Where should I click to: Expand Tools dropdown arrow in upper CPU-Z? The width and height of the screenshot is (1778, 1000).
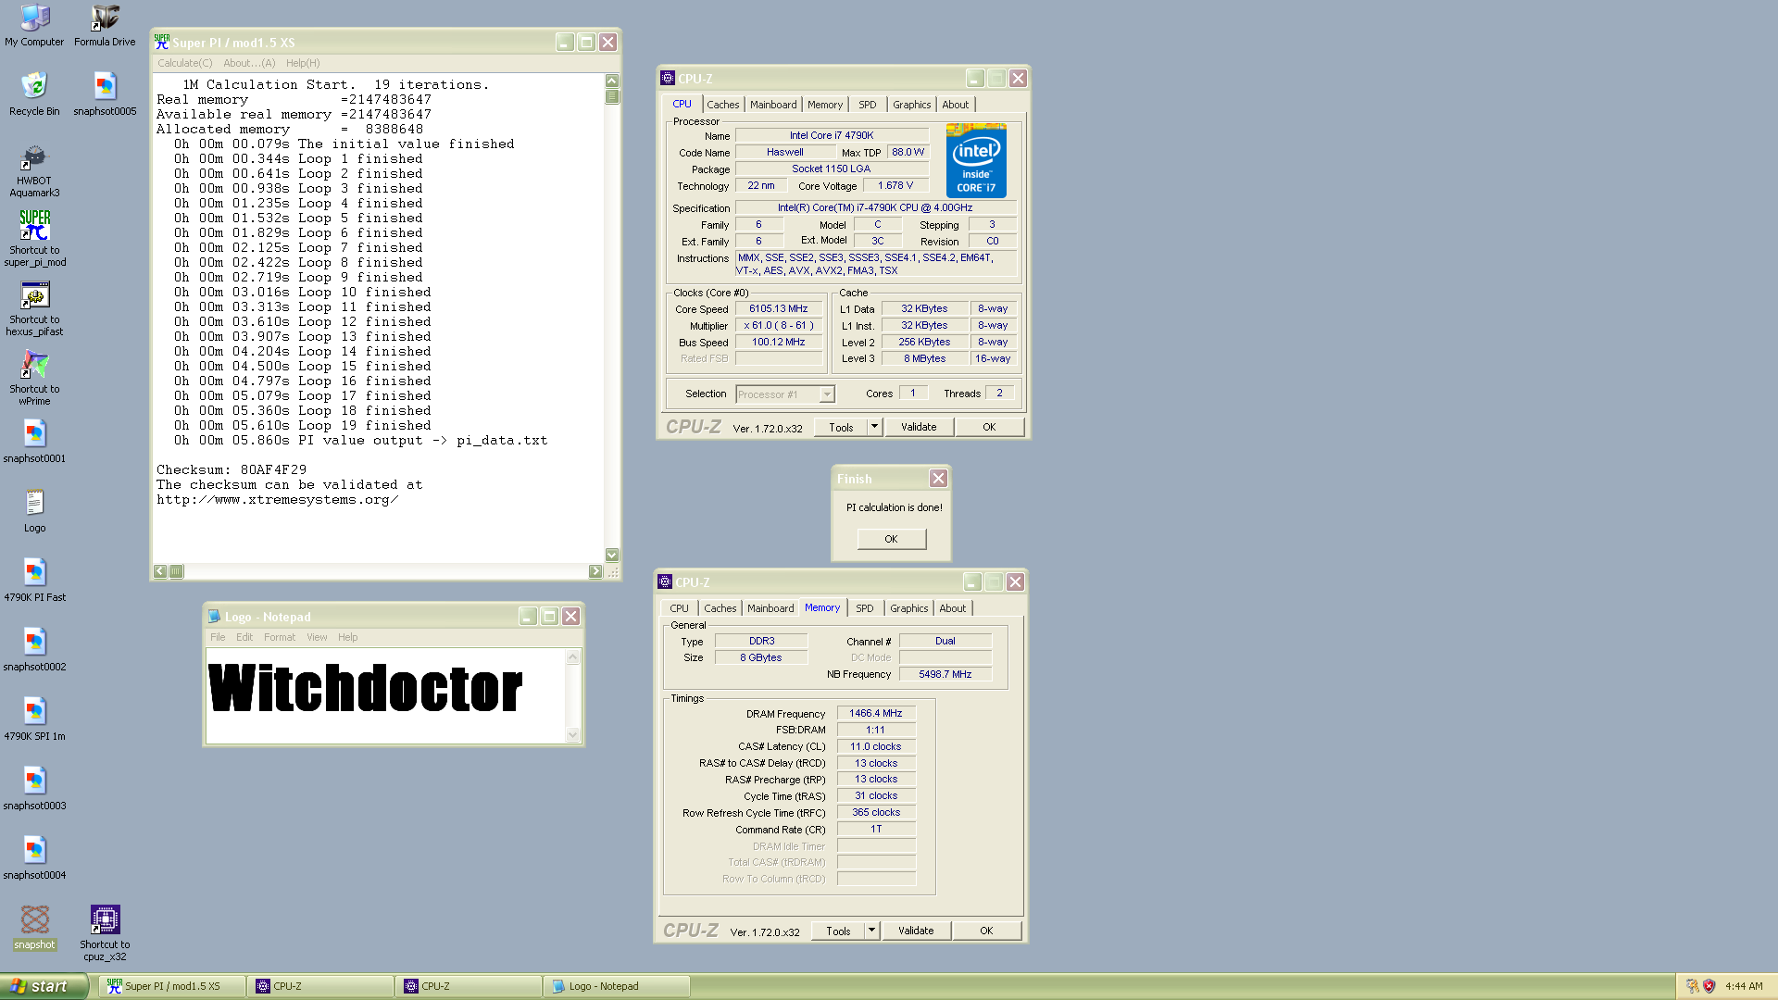click(x=874, y=427)
